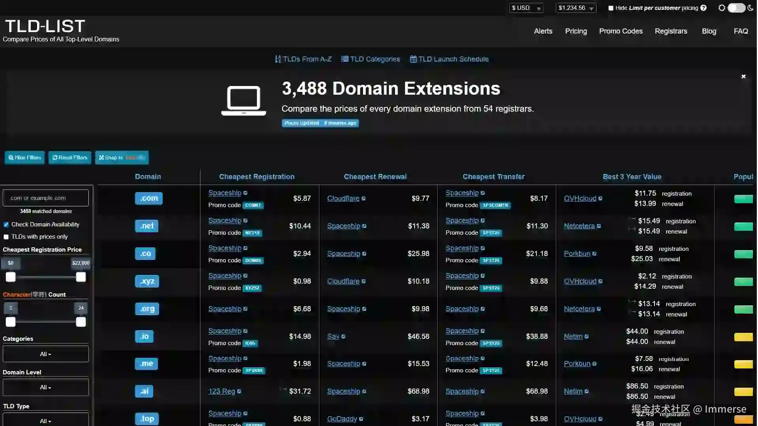Select the sun icon for light mode
The height and width of the screenshot is (426, 758).
pyautogui.click(x=721, y=7)
